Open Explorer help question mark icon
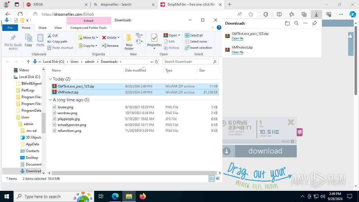Image resolution: width=359 pixels, height=202 pixels. pos(219,27)
